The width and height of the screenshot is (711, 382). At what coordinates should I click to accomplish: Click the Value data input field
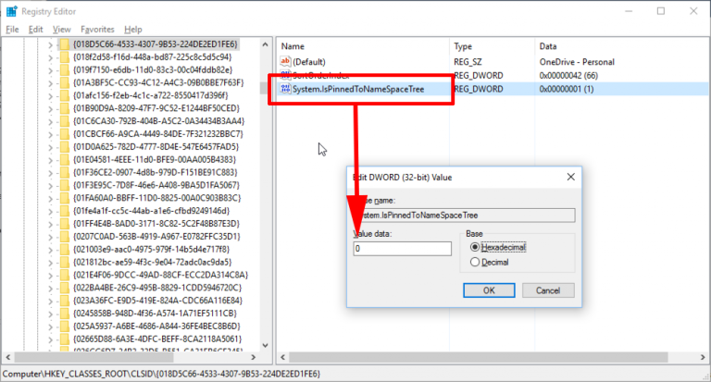click(x=403, y=249)
